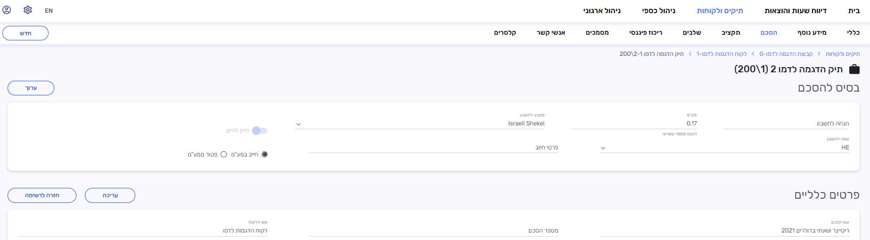Open the HE invoice language dropdown

pos(603,148)
